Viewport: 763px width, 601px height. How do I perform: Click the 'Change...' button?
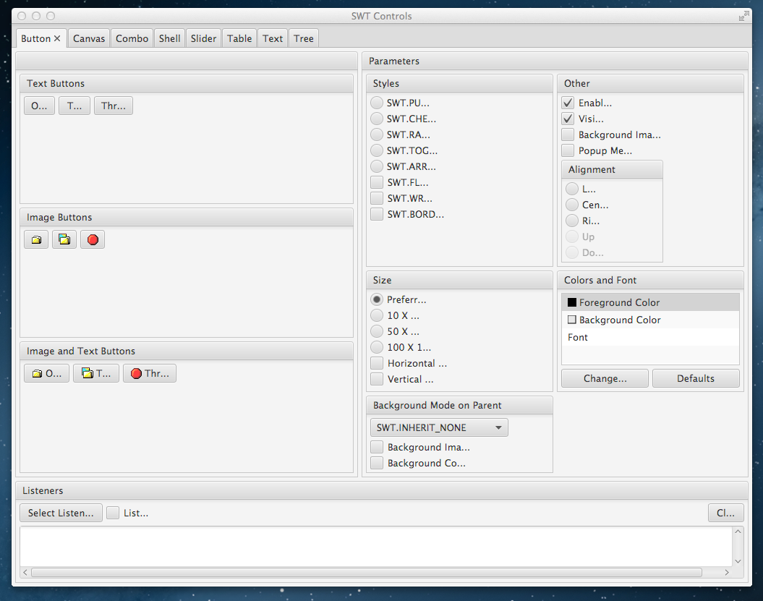(605, 378)
